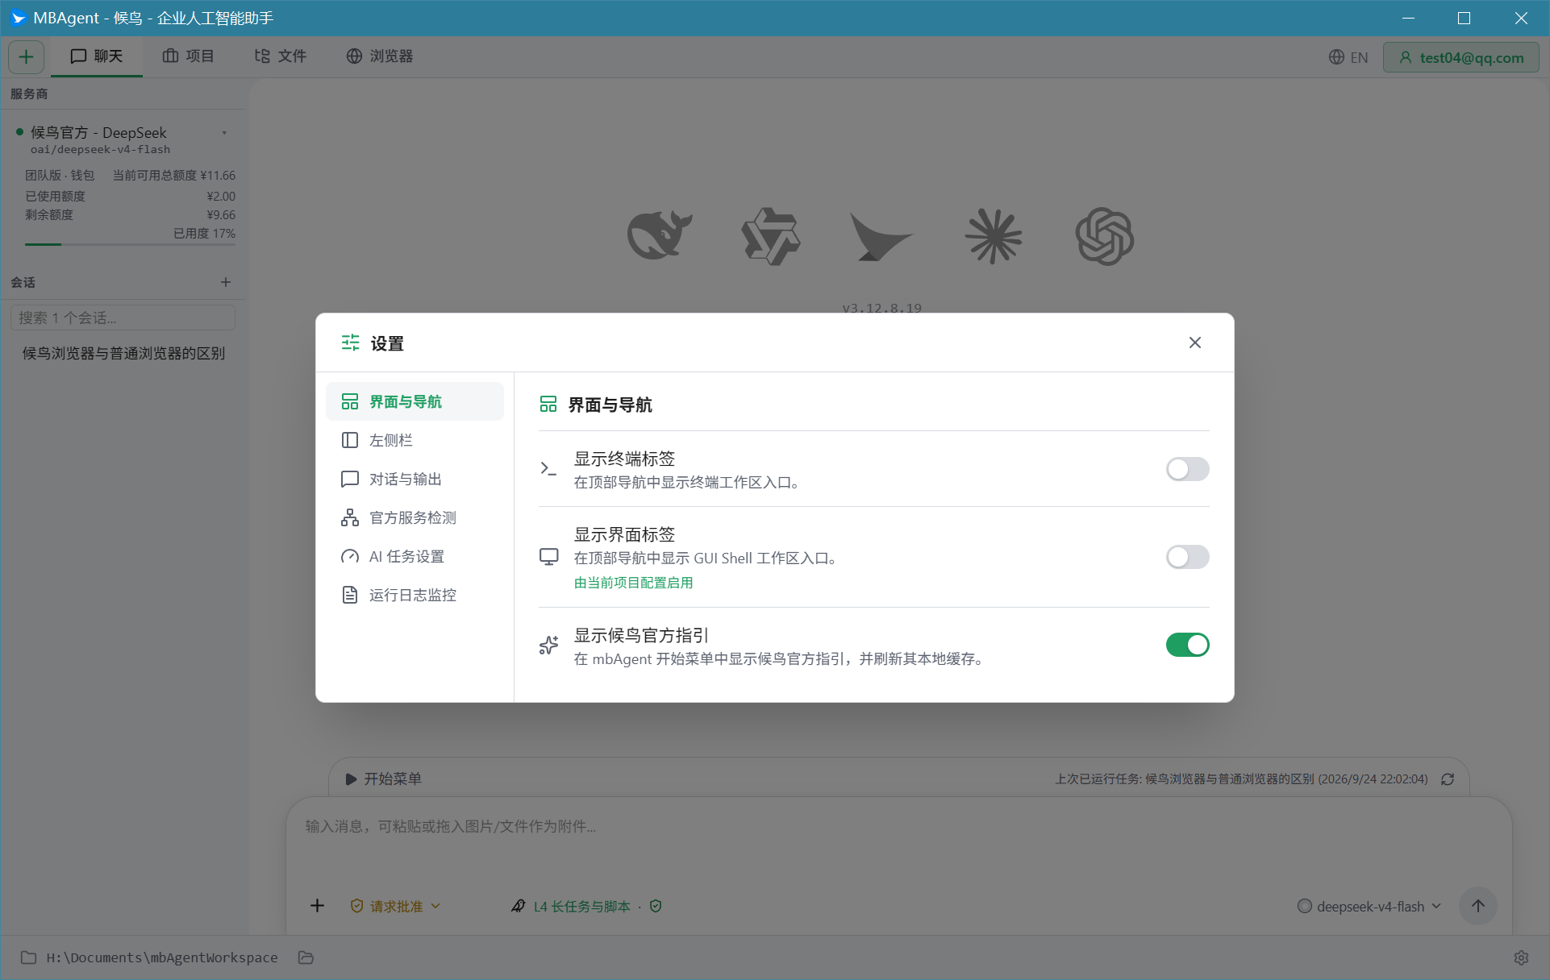The width and height of the screenshot is (1550, 980).
Task: Open AI 任务设置 settings category
Action: (415, 556)
